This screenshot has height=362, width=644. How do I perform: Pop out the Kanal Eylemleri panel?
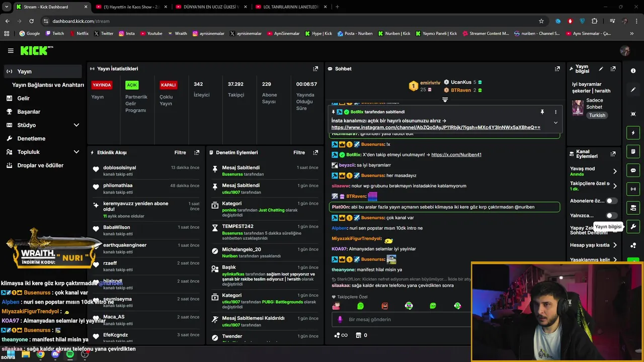click(x=613, y=154)
